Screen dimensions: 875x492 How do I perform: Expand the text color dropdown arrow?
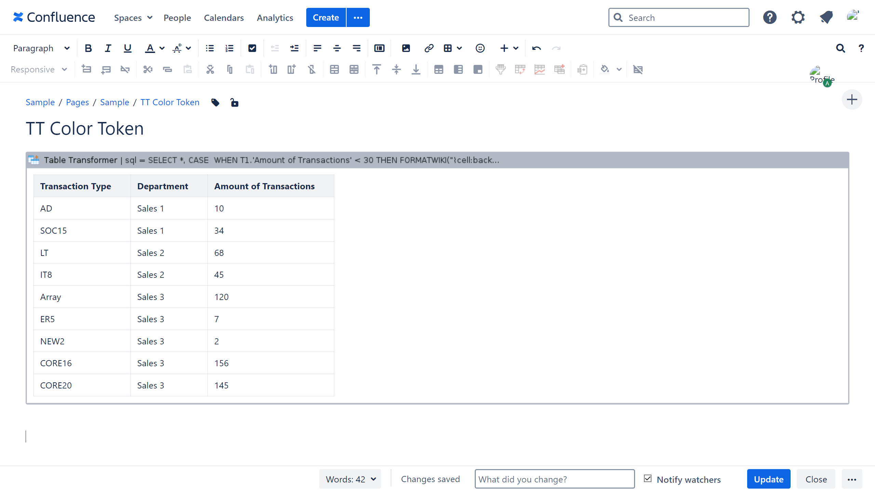(x=162, y=48)
